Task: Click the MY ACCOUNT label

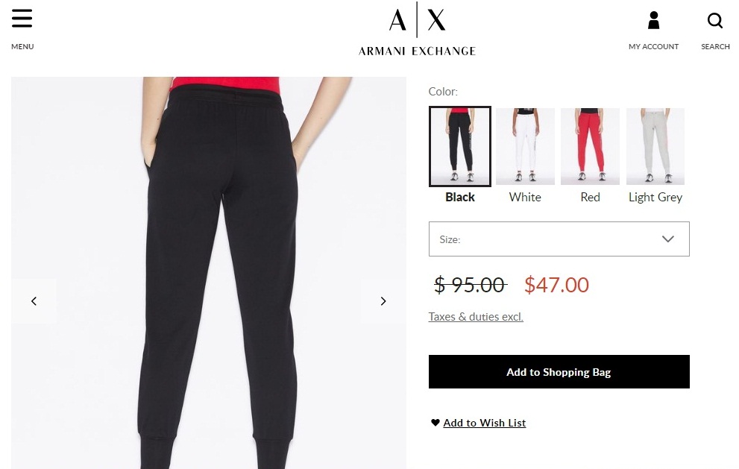Action: (653, 46)
